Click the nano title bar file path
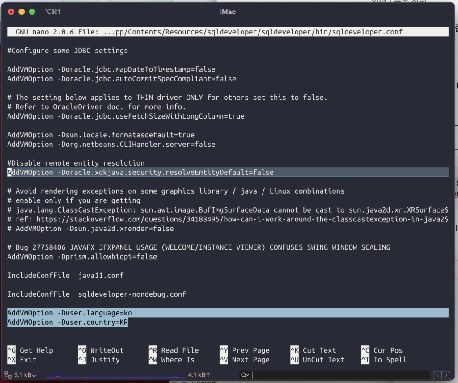This screenshot has height=383, width=458. (253, 32)
